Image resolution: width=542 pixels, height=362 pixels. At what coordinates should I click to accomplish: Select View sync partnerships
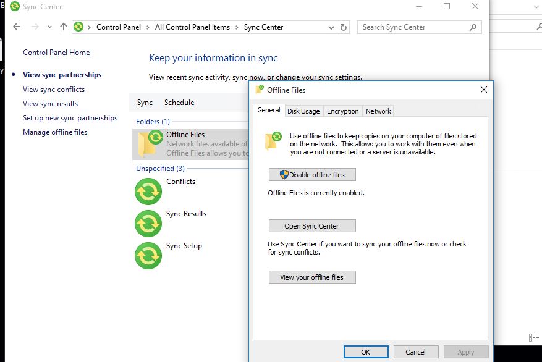click(x=62, y=75)
